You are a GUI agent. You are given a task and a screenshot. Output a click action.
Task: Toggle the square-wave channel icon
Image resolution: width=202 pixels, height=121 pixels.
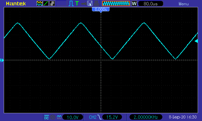pyautogui.click(x=59, y=117)
